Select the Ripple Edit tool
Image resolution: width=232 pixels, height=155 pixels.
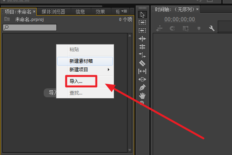pos(142,39)
